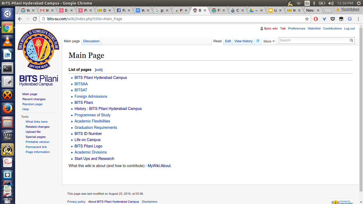Open the Bluetooth indicator in top panel
363x204 pixels.
pyautogui.click(x=314, y=3)
